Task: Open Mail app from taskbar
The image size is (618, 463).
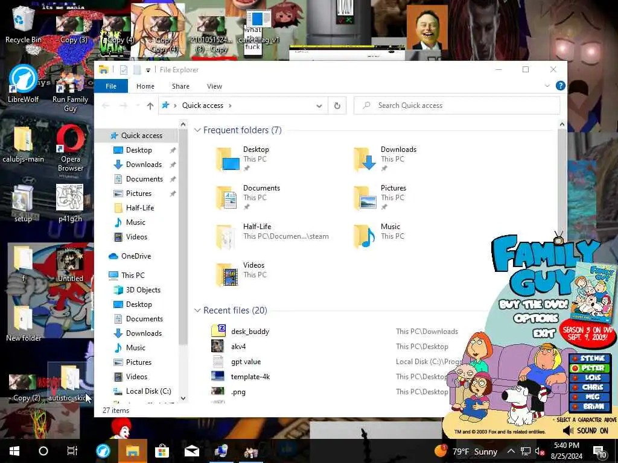Action: [191, 451]
